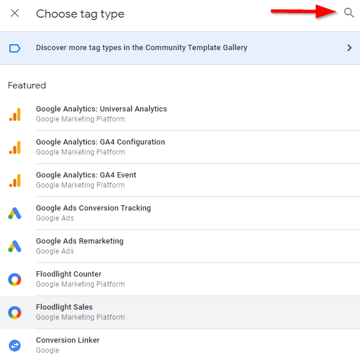Click Google Ads subtitle under Remarketing

pyautogui.click(x=55, y=251)
